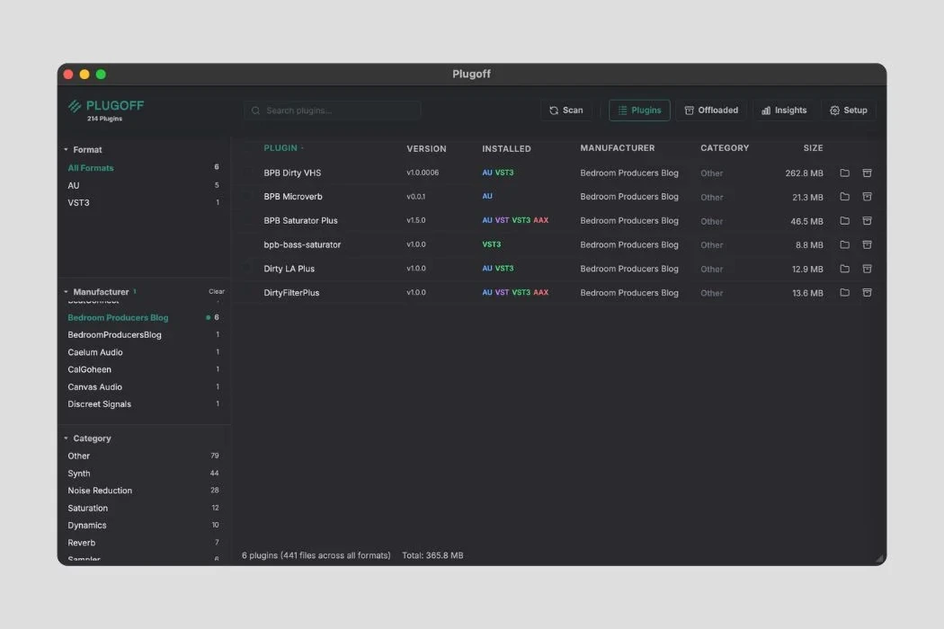
Task: Click the magnifier icon in search bar
Action: pyautogui.click(x=256, y=111)
